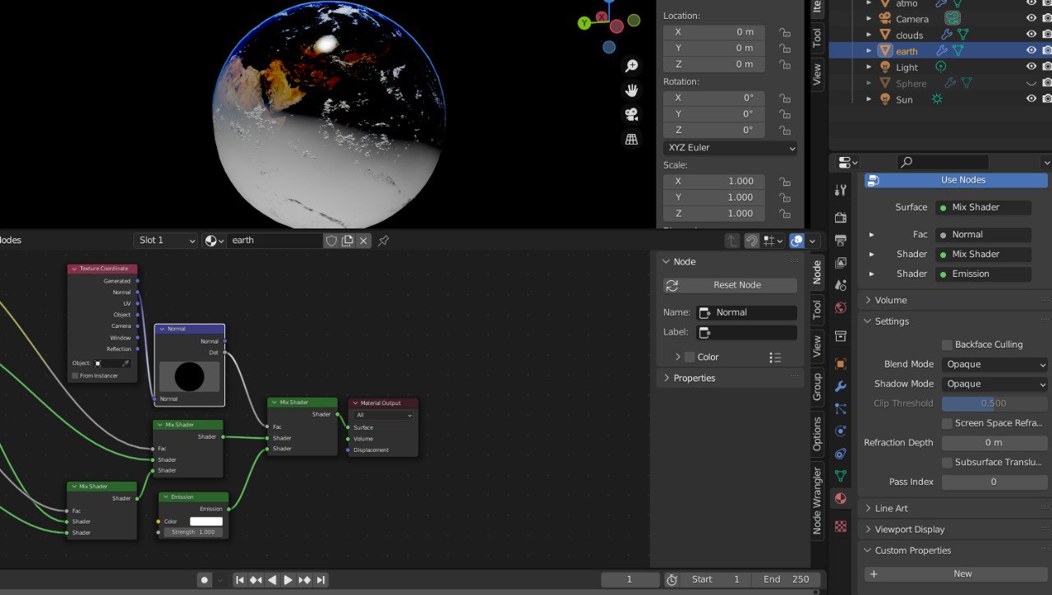Image resolution: width=1052 pixels, height=595 pixels.
Task: Switch perspective/orthographic with the grid icon
Action: (x=631, y=139)
